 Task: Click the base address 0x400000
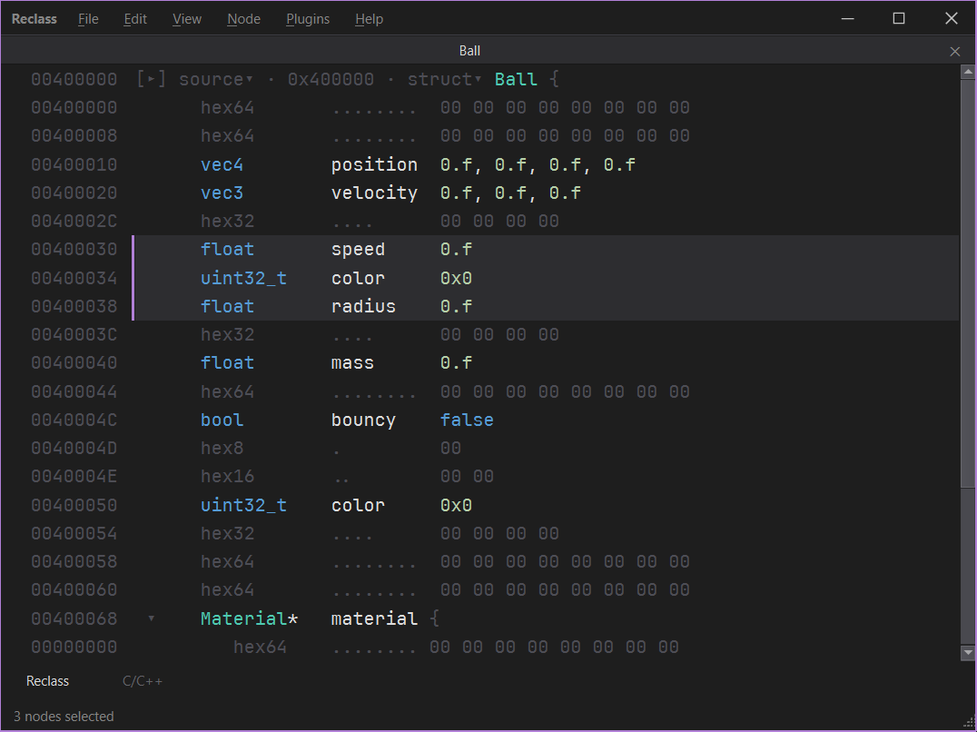(331, 79)
